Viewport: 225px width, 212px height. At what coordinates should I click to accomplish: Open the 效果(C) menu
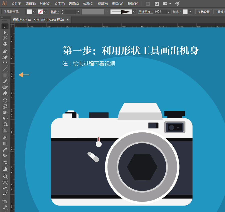pyautogui.click(x=88, y=4)
